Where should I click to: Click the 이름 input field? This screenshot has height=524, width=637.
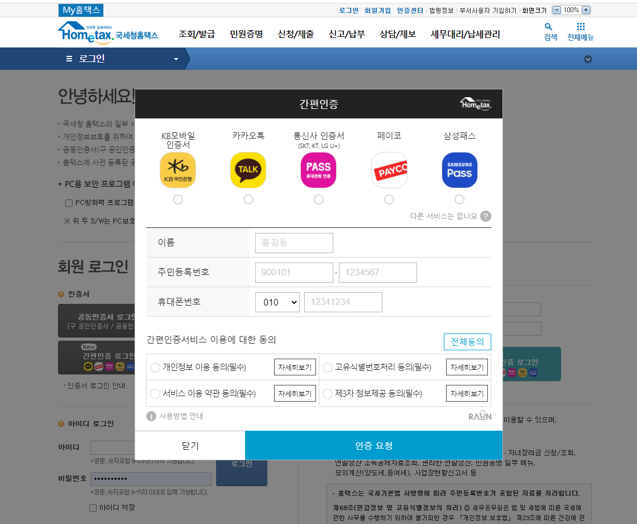click(294, 243)
